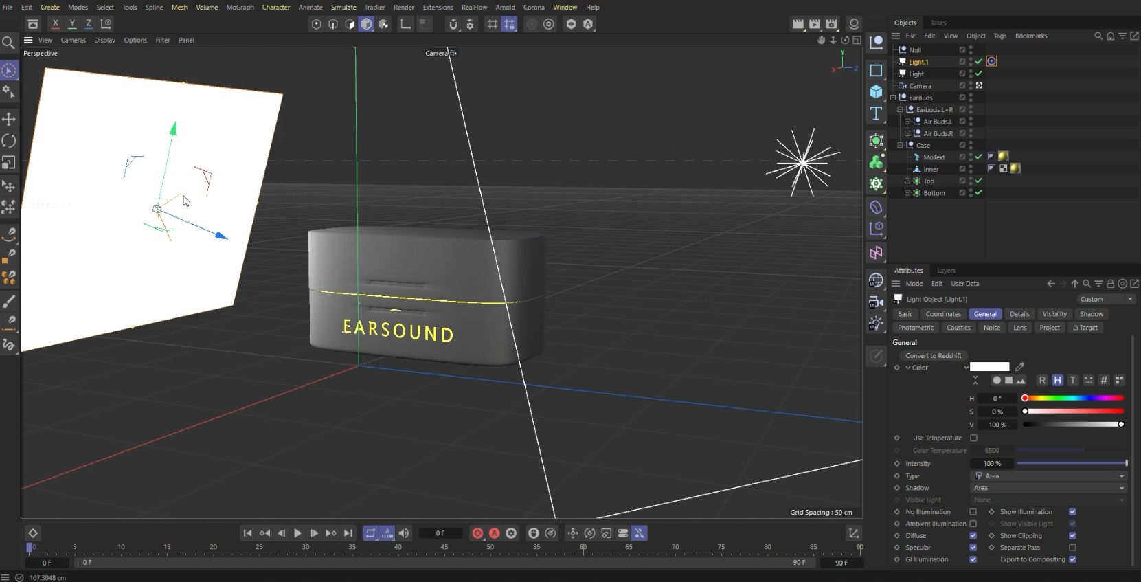The height and width of the screenshot is (582, 1141).
Task: Record active objects keyframe
Action: pyautogui.click(x=477, y=533)
